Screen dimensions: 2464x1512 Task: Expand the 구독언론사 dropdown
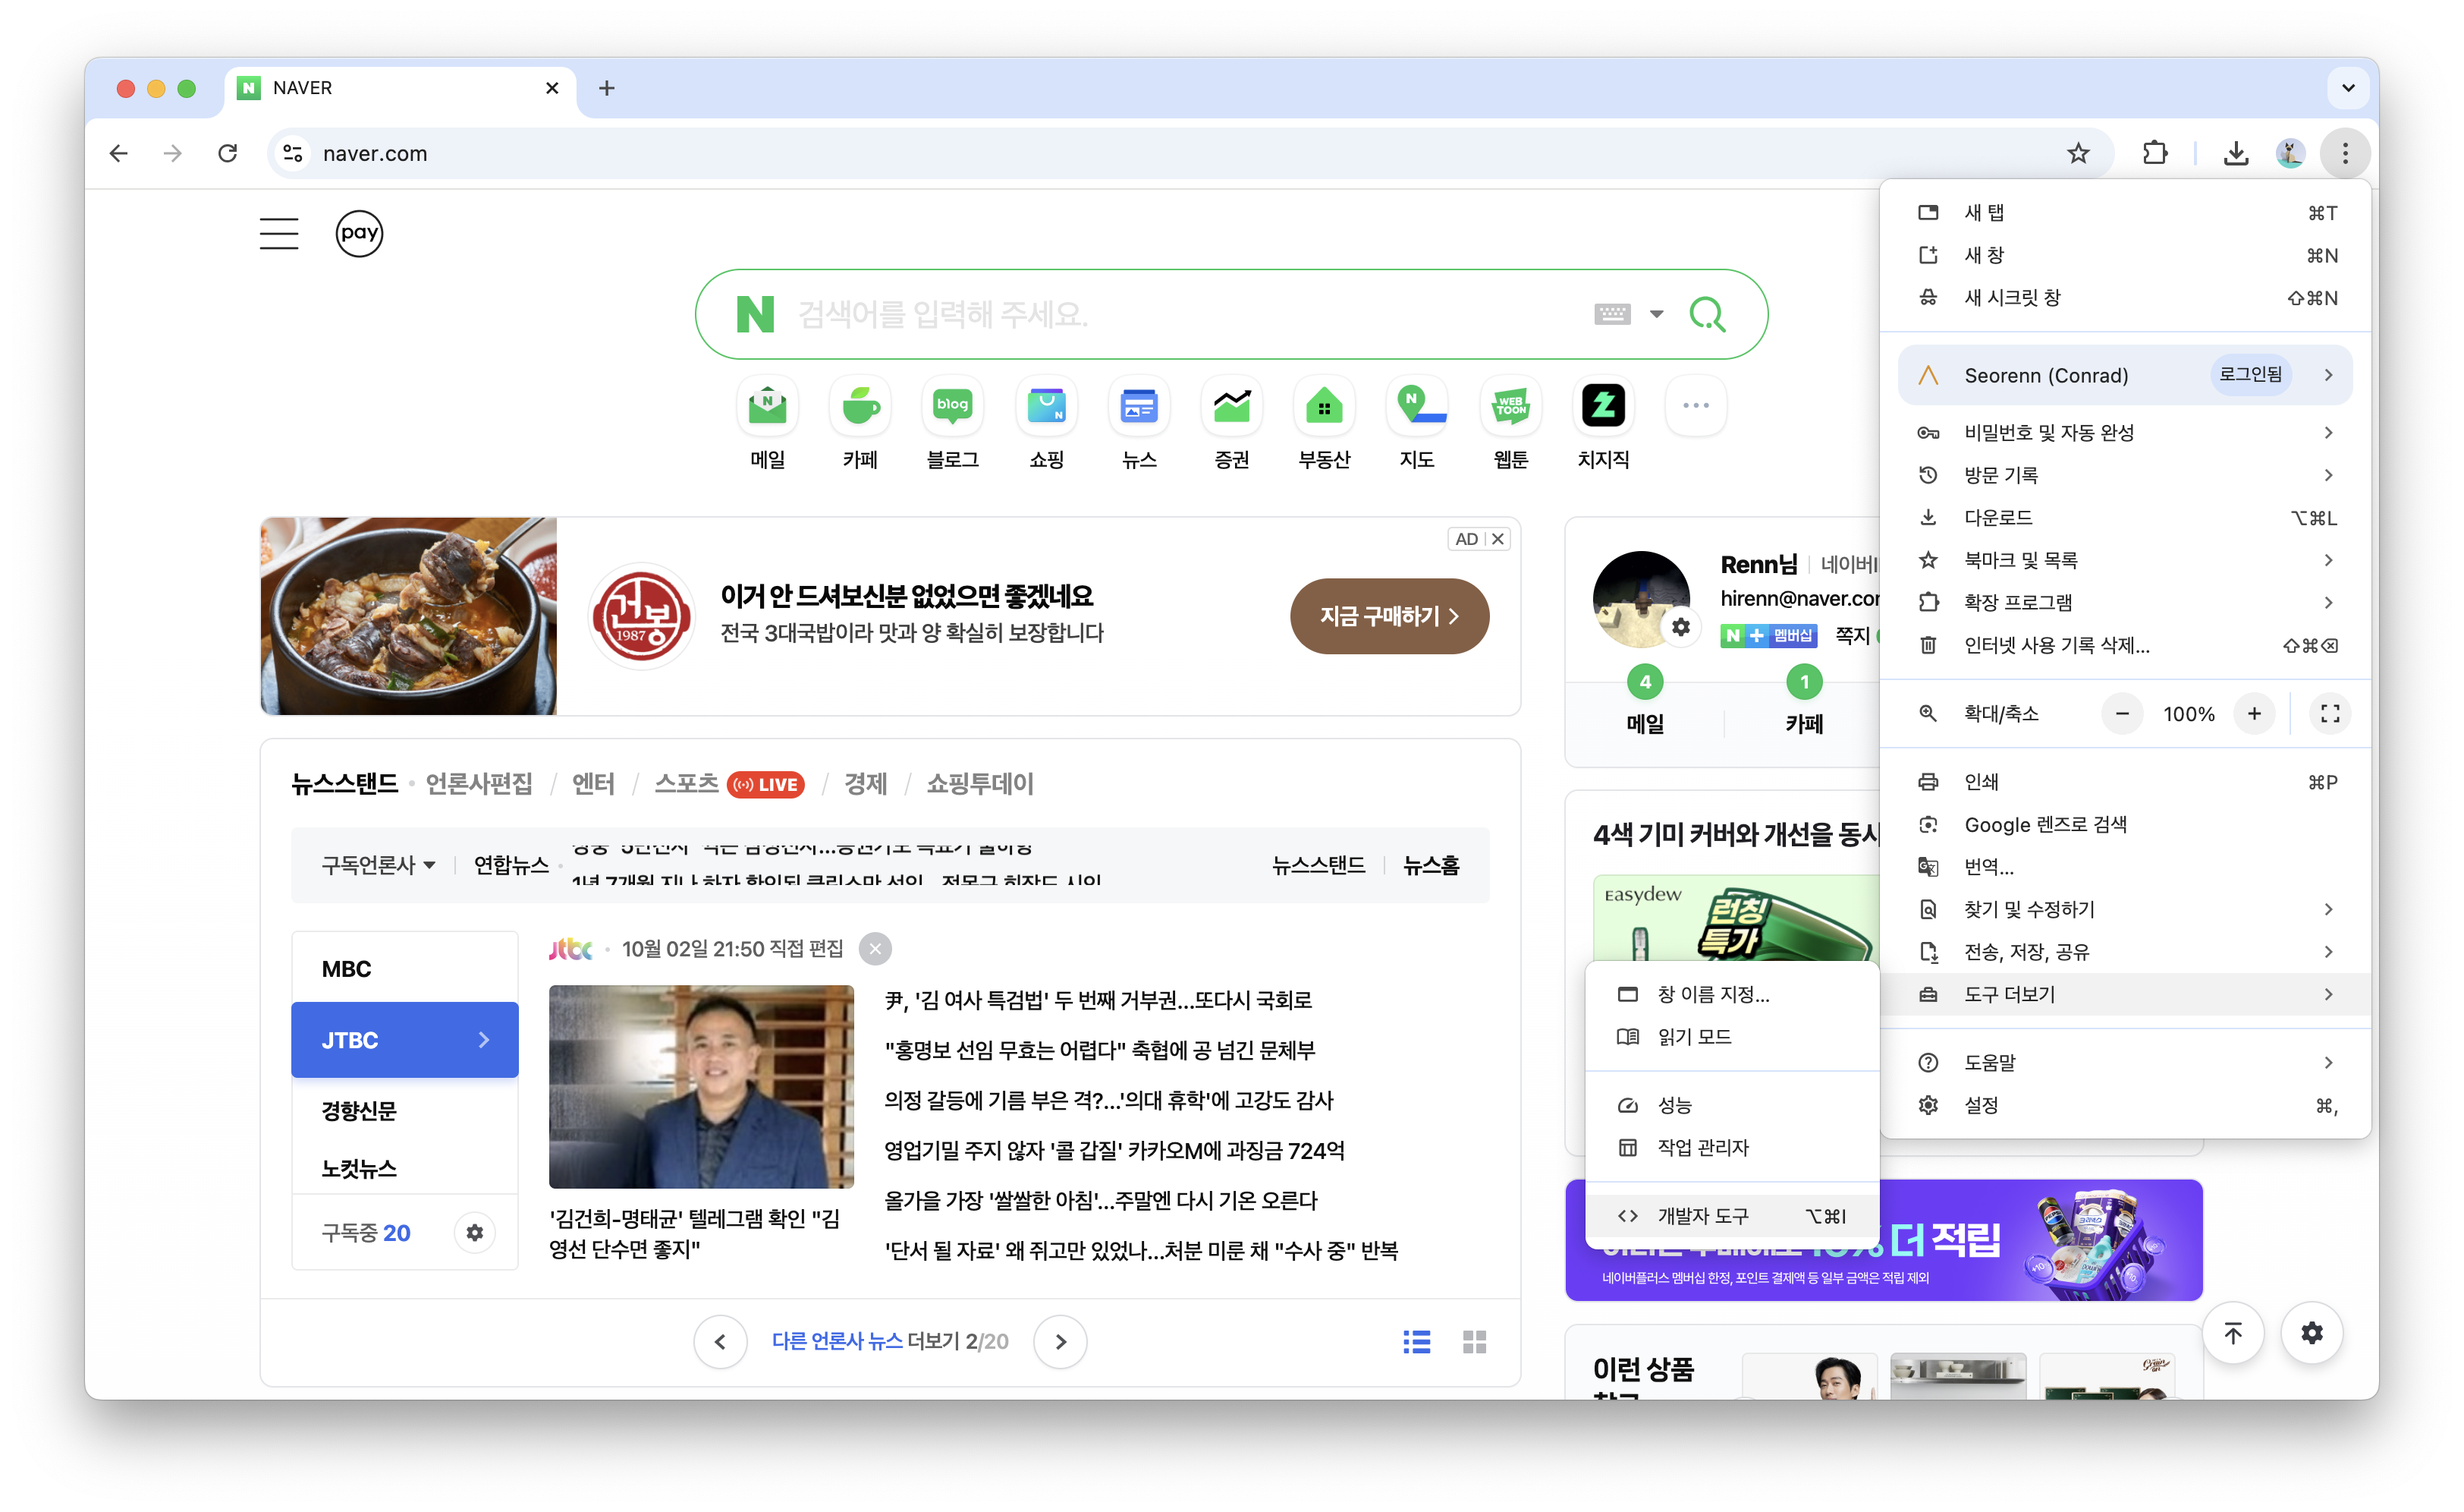click(x=378, y=865)
